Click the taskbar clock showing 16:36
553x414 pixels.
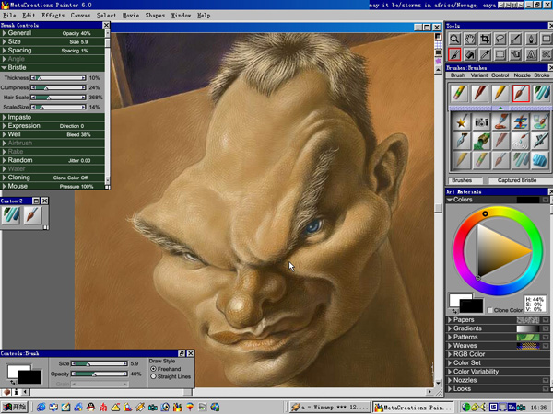tap(538, 408)
